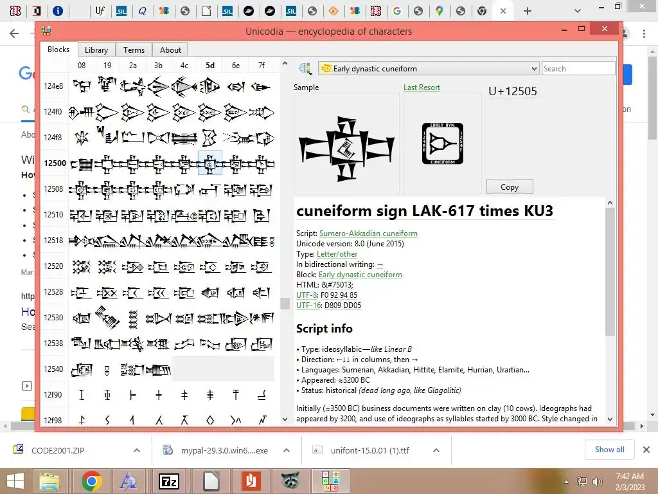Select the character in row 124f8 column 5d
The width and height of the screenshot is (658, 494).
pyautogui.click(x=210, y=138)
